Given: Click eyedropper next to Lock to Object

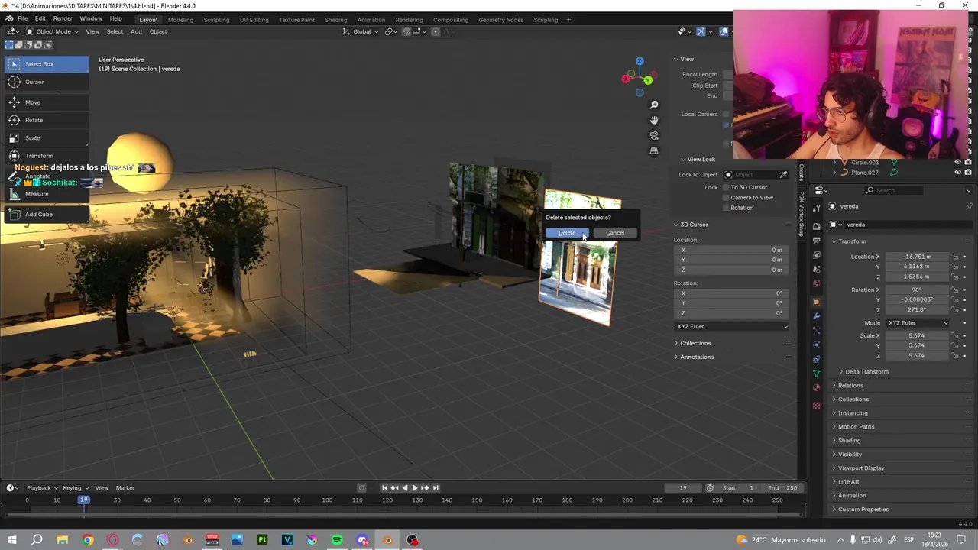Looking at the screenshot, I should tap(783, 175).
